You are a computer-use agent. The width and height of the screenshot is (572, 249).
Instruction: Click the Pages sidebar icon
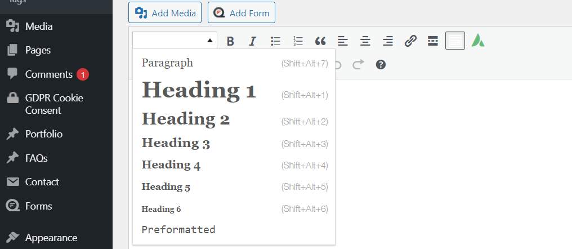click(12, 50)
